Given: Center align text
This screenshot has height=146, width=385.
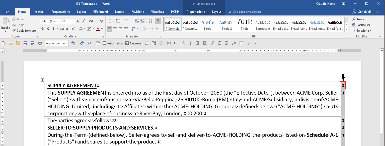Looking at the screenshot, I should point(115,29).
